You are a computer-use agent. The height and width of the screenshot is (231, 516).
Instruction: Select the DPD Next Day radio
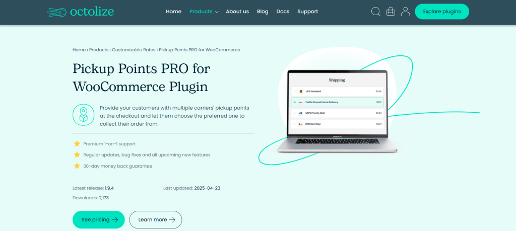coord(294,124)
